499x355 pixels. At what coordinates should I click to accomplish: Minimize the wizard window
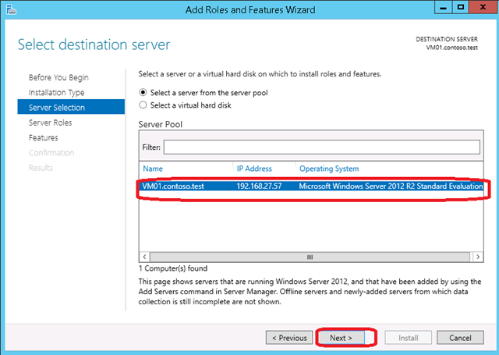coord(443,7)
